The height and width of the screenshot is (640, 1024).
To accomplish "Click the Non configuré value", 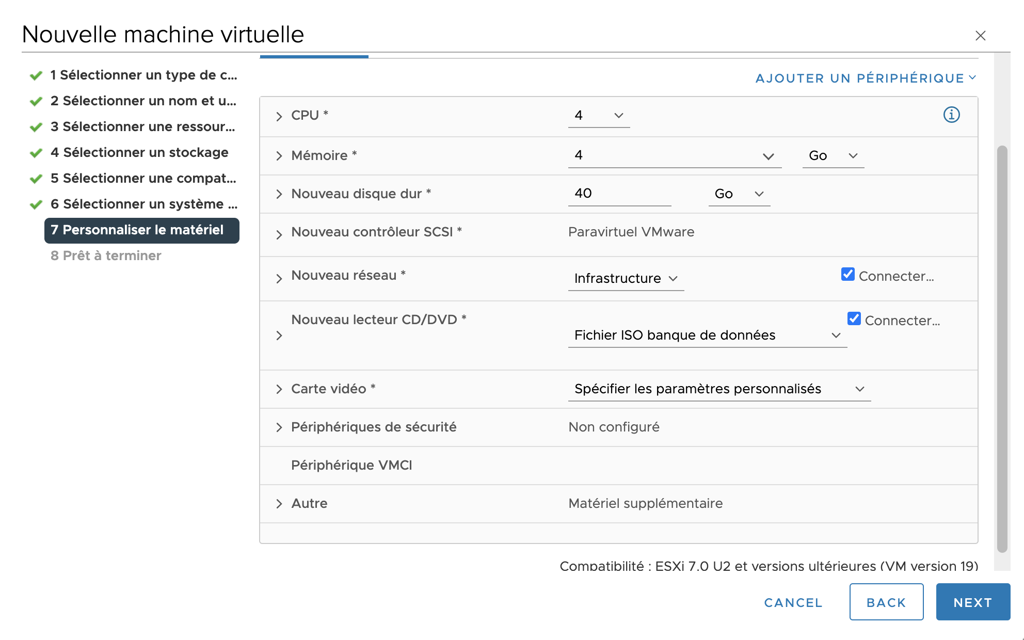I will [614, 427].
